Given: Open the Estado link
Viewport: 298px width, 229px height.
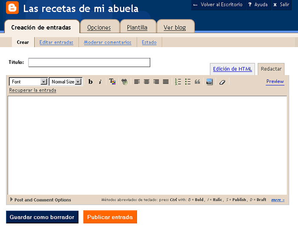Looking at the screenshot, I should (149, 42).
